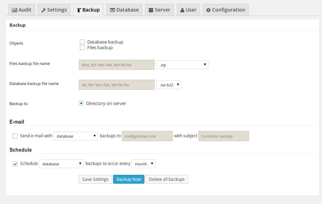Click the Save Settings button
The height and width of the screenshot is (204, 322).
95,179
